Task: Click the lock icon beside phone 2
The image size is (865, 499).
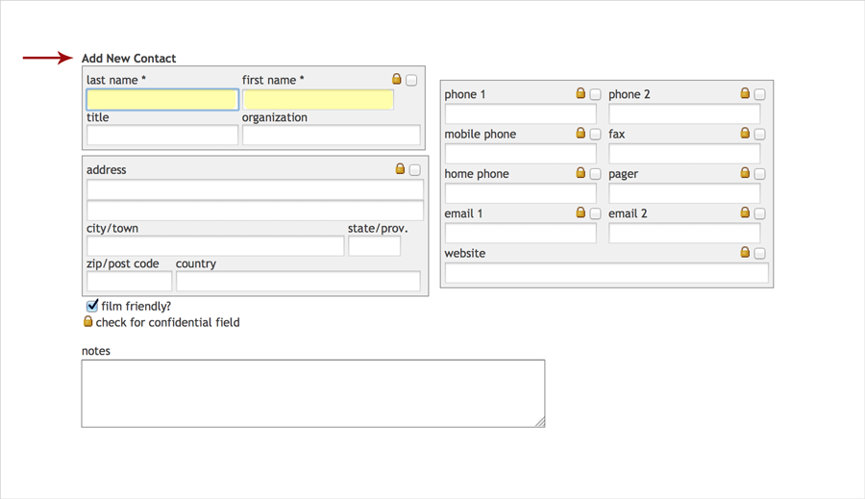Action: pos(745,93)
